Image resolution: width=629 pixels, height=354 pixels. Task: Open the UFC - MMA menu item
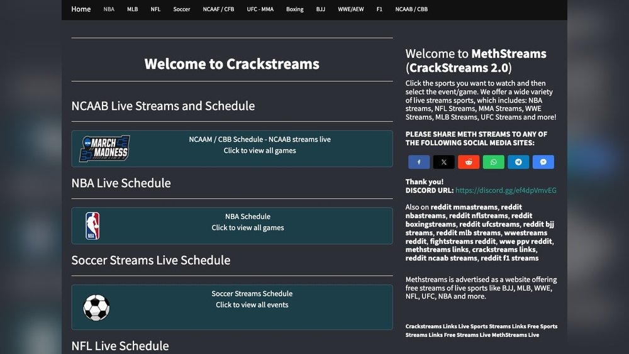260,9
